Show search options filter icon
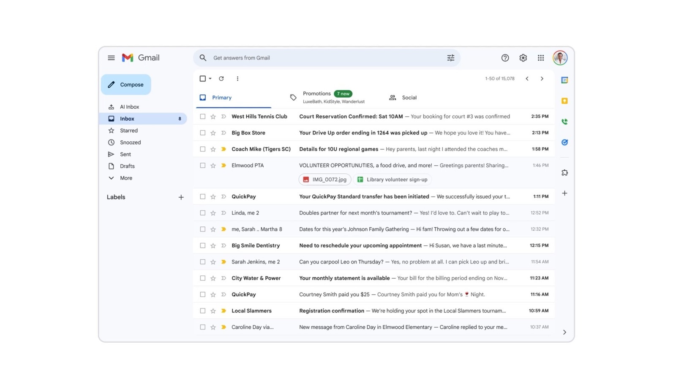Viewport: 676px width, 379px height. click(450, 58)
